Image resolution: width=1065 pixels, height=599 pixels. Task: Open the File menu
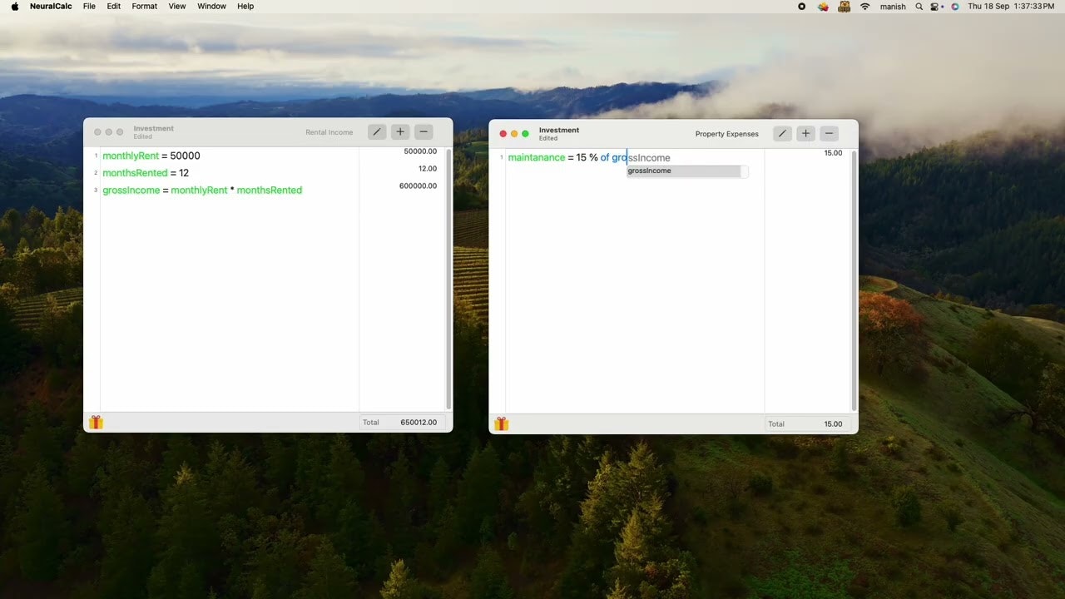89,6
